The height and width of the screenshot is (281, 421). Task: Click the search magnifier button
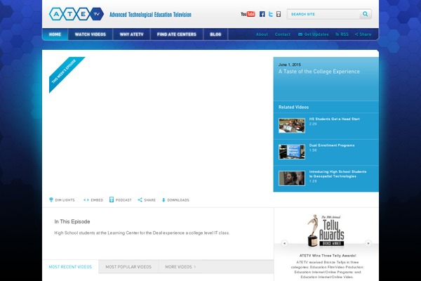365,14
